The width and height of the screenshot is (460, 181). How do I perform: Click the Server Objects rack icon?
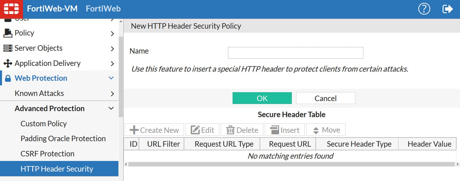pos(8,48)
